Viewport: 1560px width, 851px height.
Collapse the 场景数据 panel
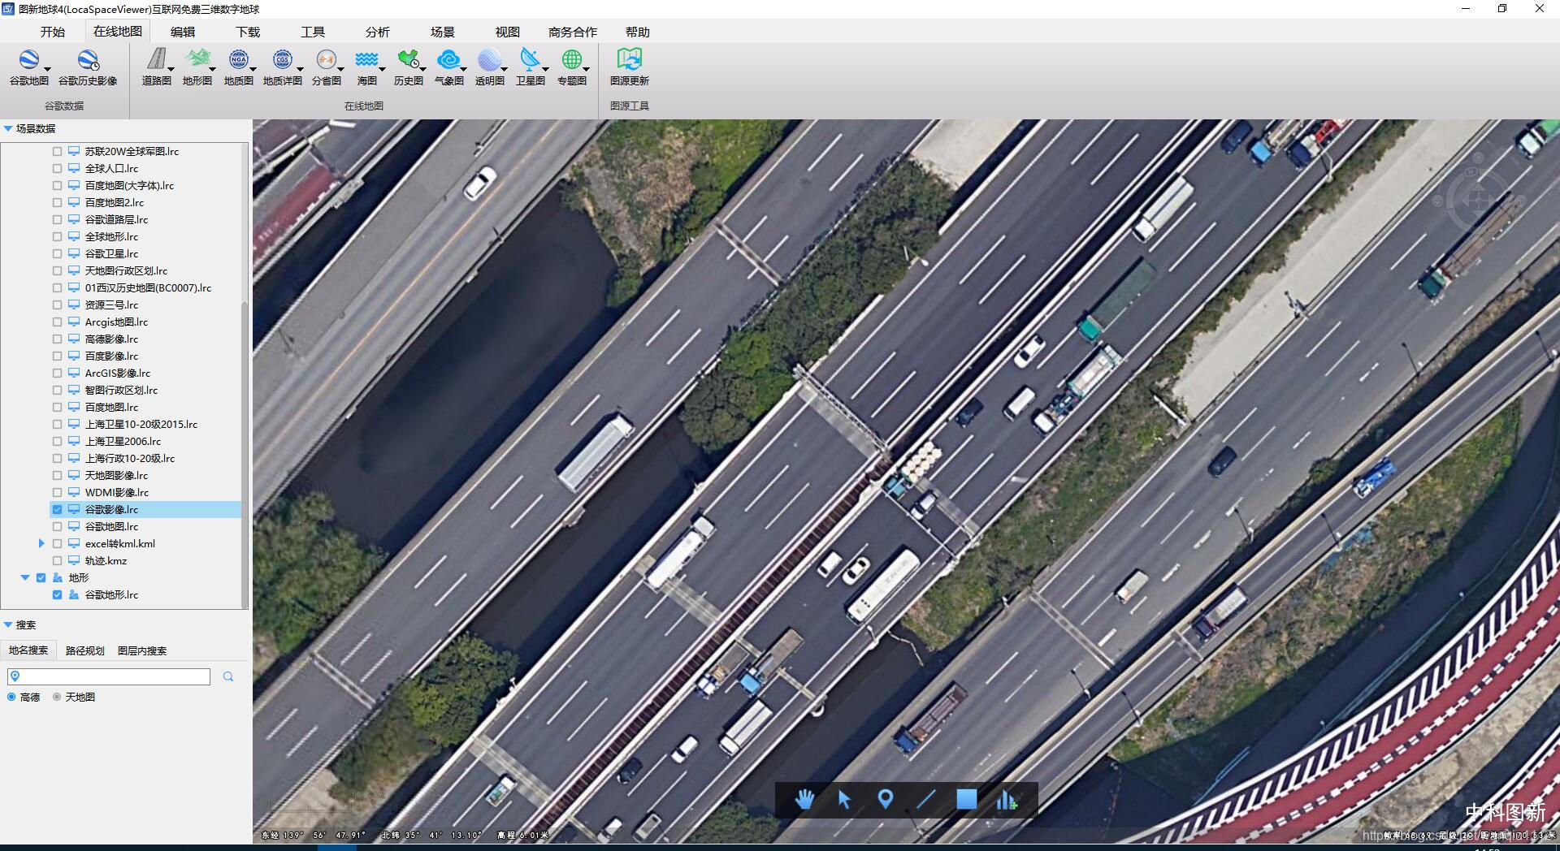point(8,128)
